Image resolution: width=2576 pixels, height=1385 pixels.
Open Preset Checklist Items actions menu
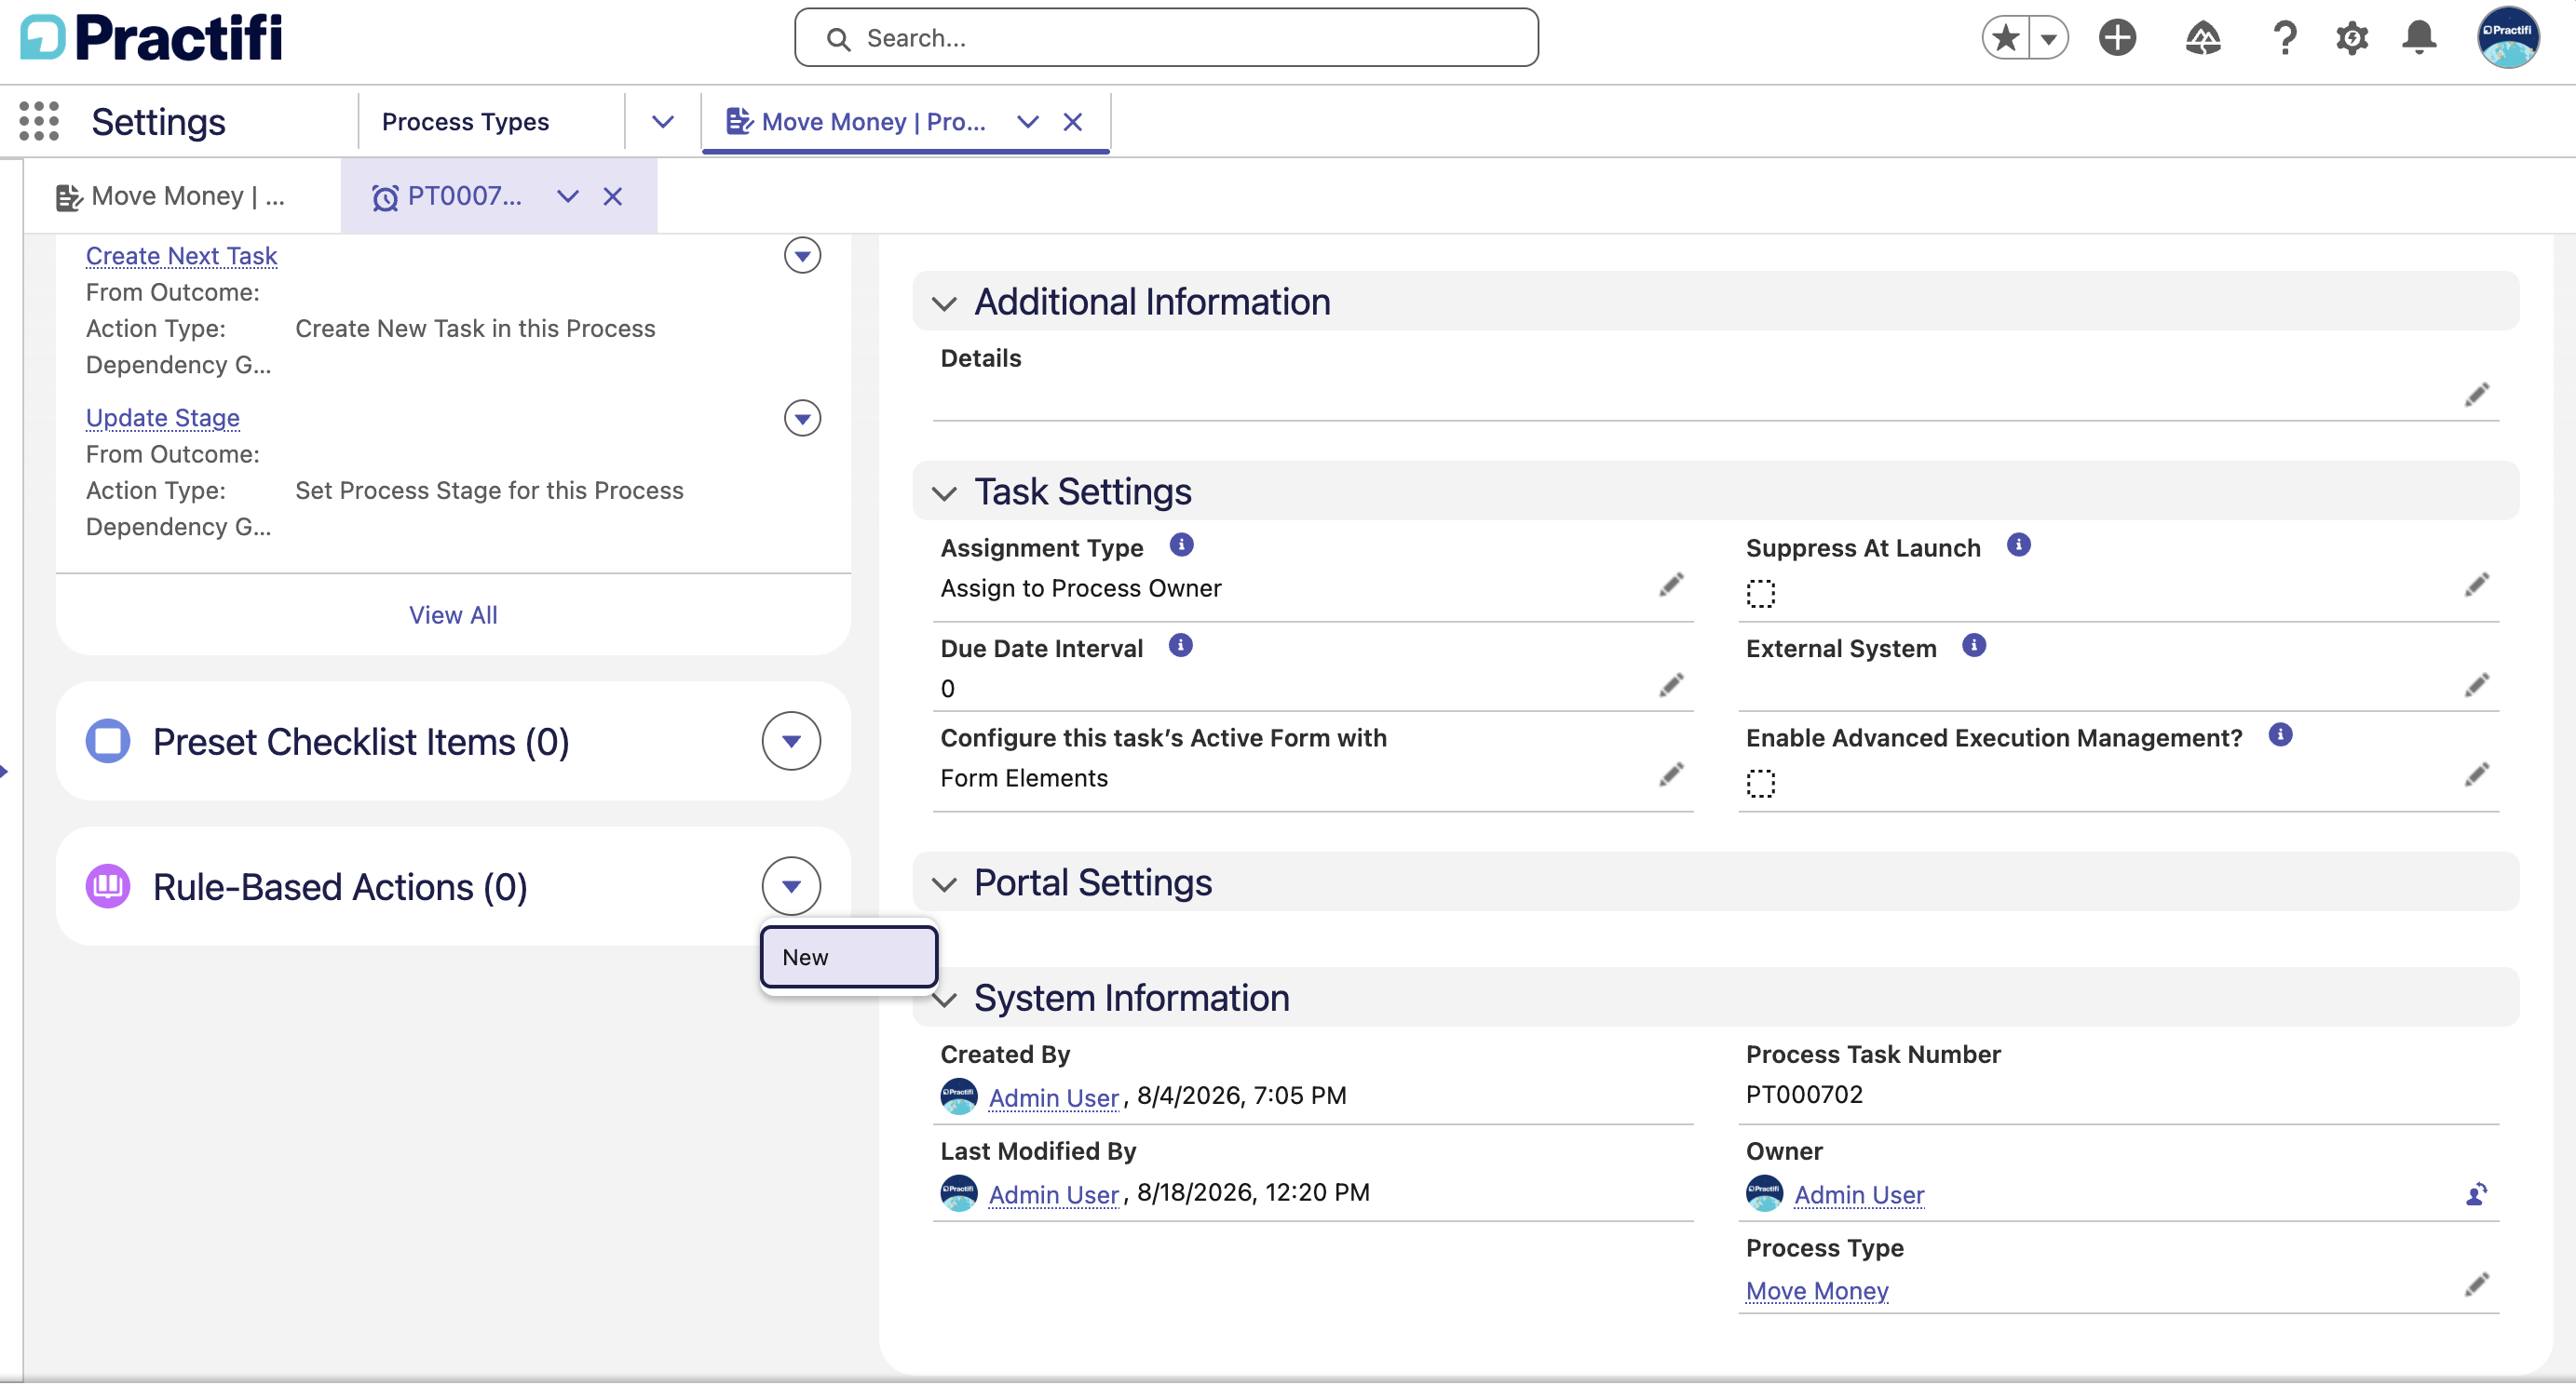point(791,742)
